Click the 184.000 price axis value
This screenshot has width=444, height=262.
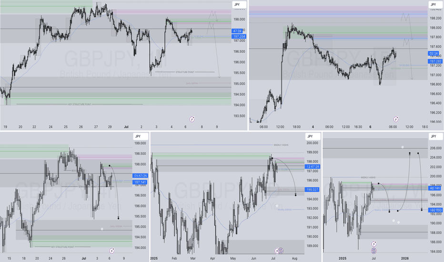pos(436,252)
